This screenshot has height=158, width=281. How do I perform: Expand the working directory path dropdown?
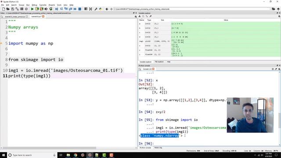[270, 9]
